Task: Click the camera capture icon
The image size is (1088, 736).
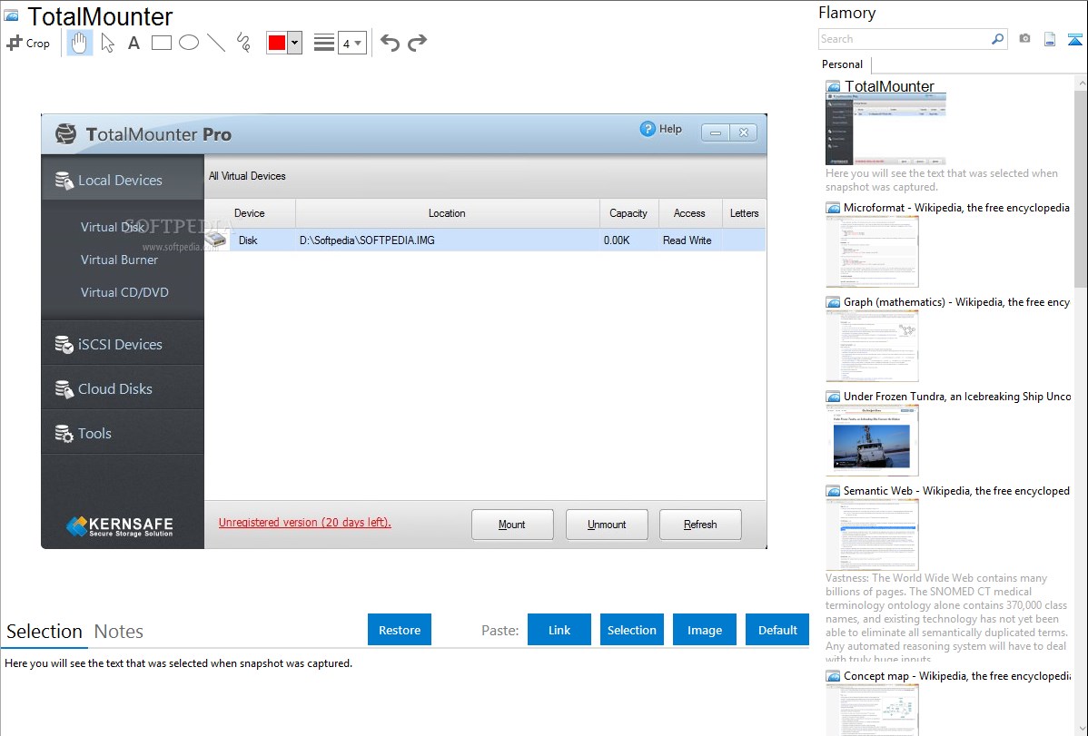Action: (x=1024, y=39)
